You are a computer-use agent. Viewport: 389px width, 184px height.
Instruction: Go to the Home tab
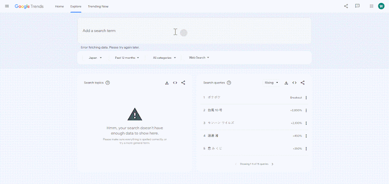[x=59, y=6]
